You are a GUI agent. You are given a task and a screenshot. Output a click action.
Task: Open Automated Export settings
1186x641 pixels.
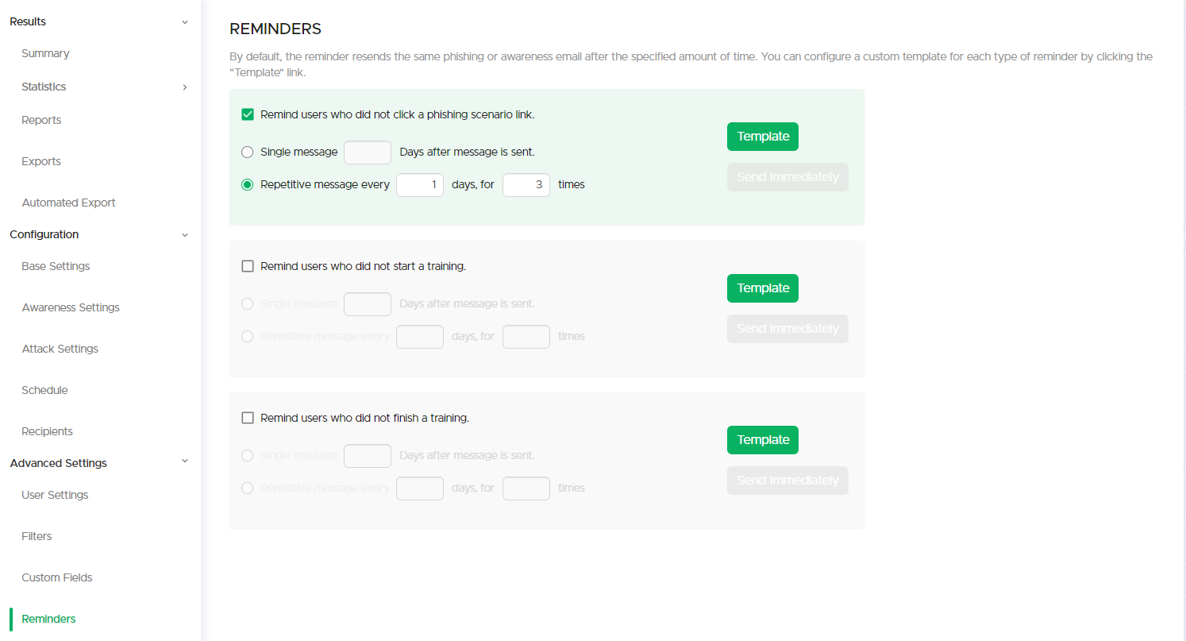click(69, 203)
